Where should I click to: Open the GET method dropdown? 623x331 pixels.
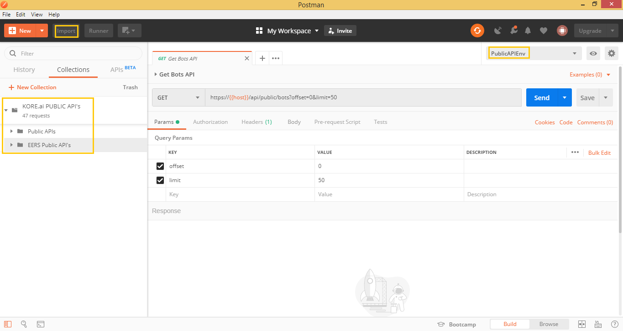(x=178, y=97)
